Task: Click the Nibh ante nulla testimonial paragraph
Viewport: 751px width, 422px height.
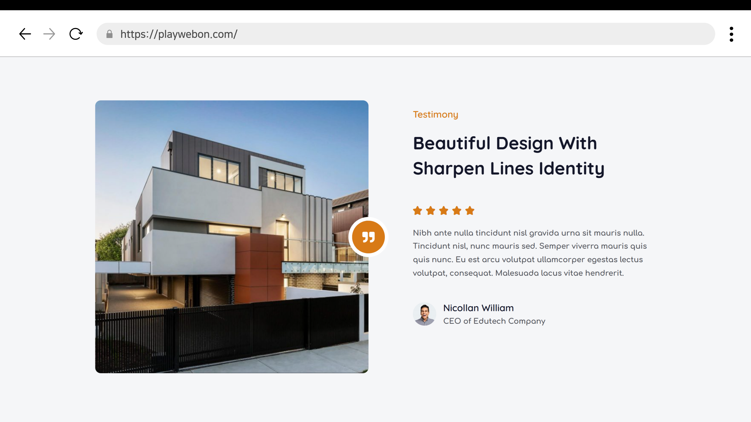Action: [x=529, y=253]
